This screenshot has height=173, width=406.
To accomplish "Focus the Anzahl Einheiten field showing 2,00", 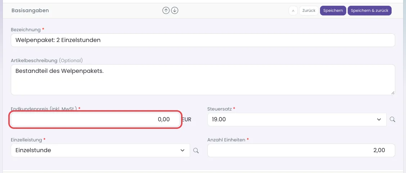I will 301,150.
